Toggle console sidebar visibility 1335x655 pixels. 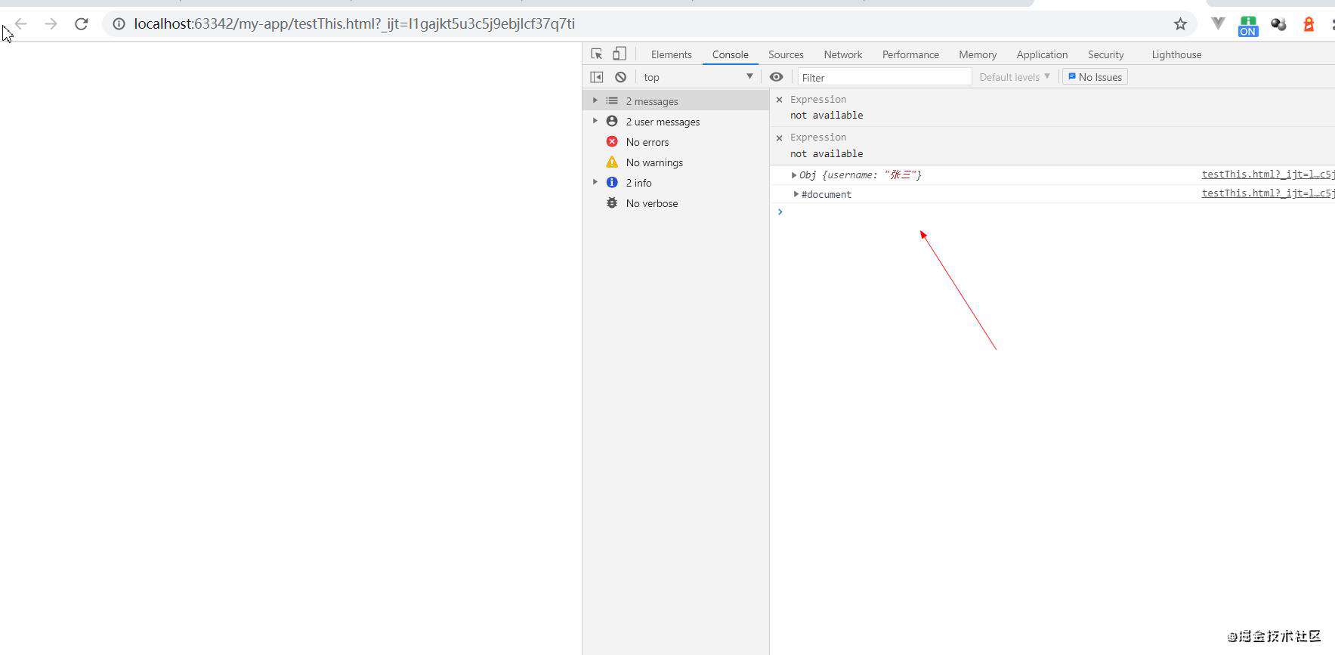pos(597,77)
